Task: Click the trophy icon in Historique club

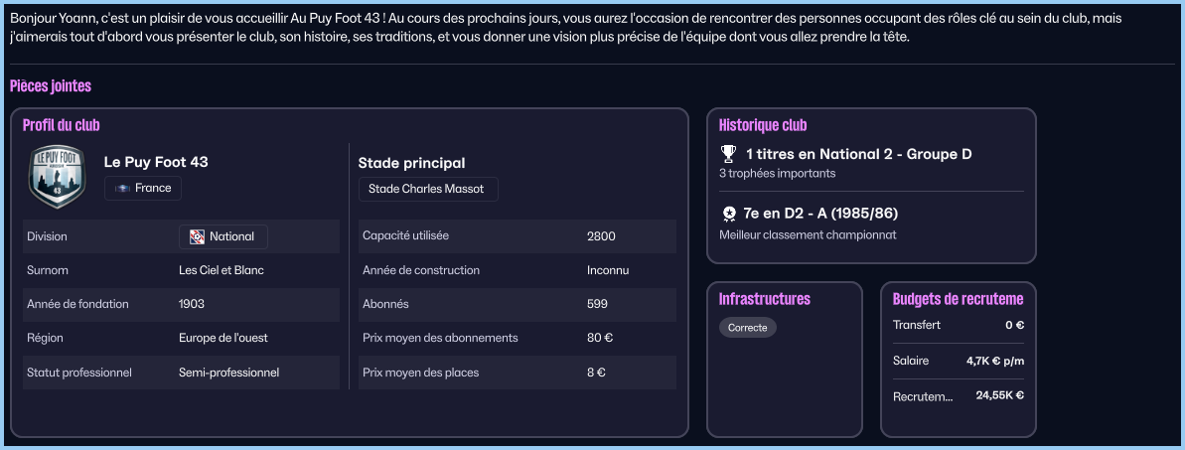Action: point(729,154)
